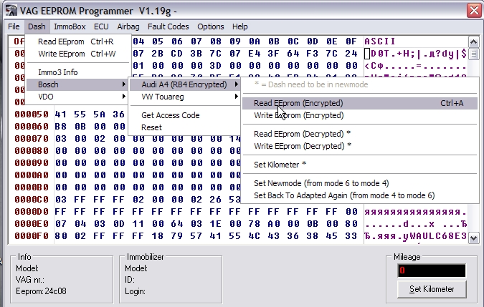Select Immo3 Info menu entry

click(77, 72)
